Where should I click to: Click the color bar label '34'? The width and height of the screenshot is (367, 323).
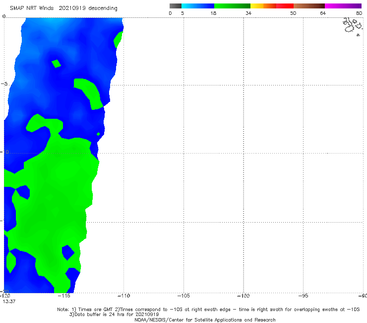click(x=248, y=13)
